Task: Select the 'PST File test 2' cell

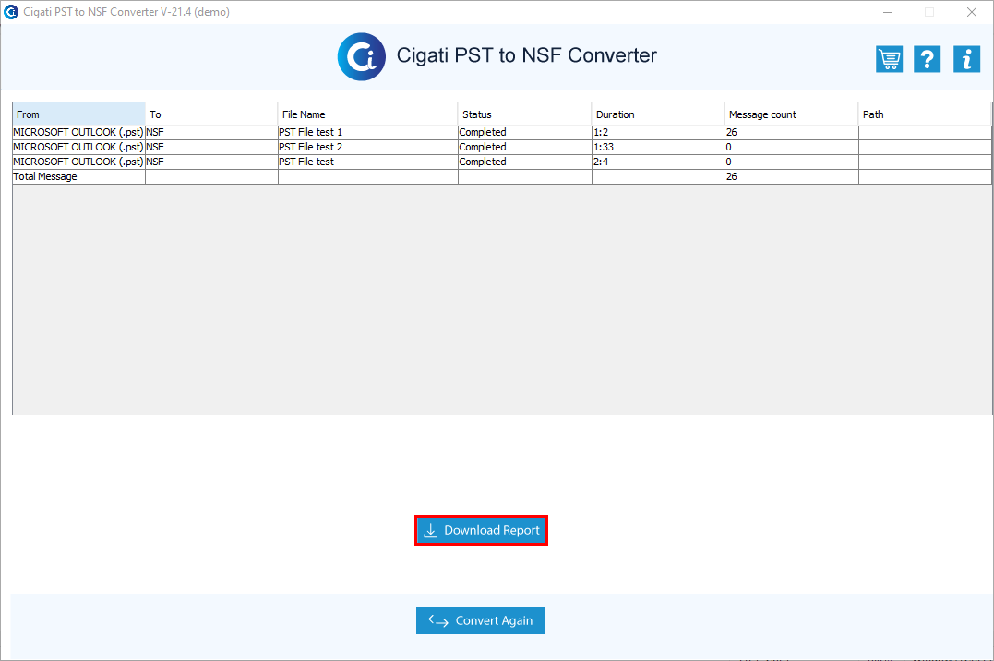Action: 367,147
